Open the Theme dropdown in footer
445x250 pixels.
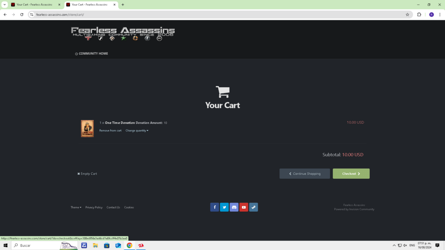click(x=76, y=207)
